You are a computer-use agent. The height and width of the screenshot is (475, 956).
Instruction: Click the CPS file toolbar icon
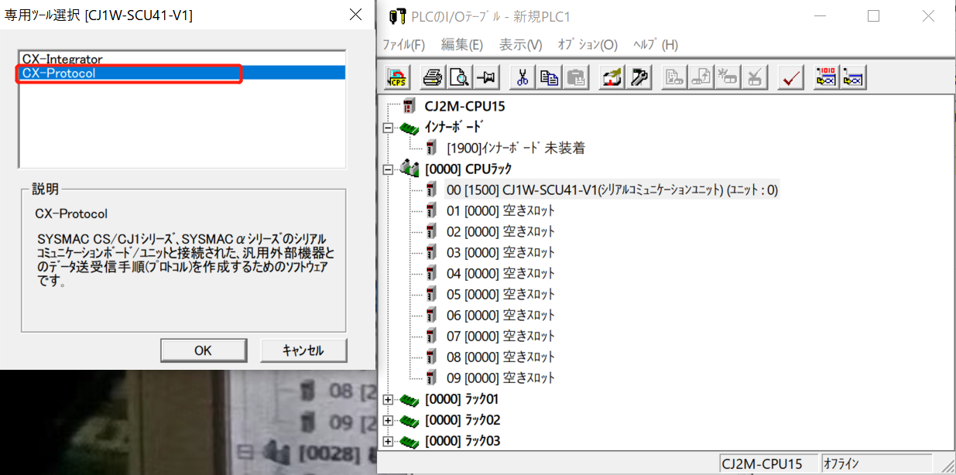(x=397, y=77)
